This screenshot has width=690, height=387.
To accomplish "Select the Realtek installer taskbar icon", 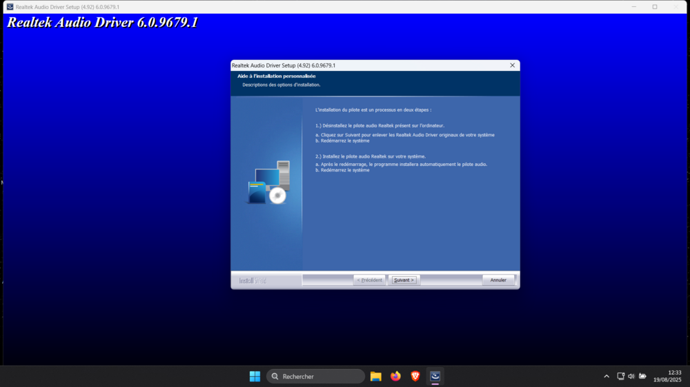I will coord(435,376).
